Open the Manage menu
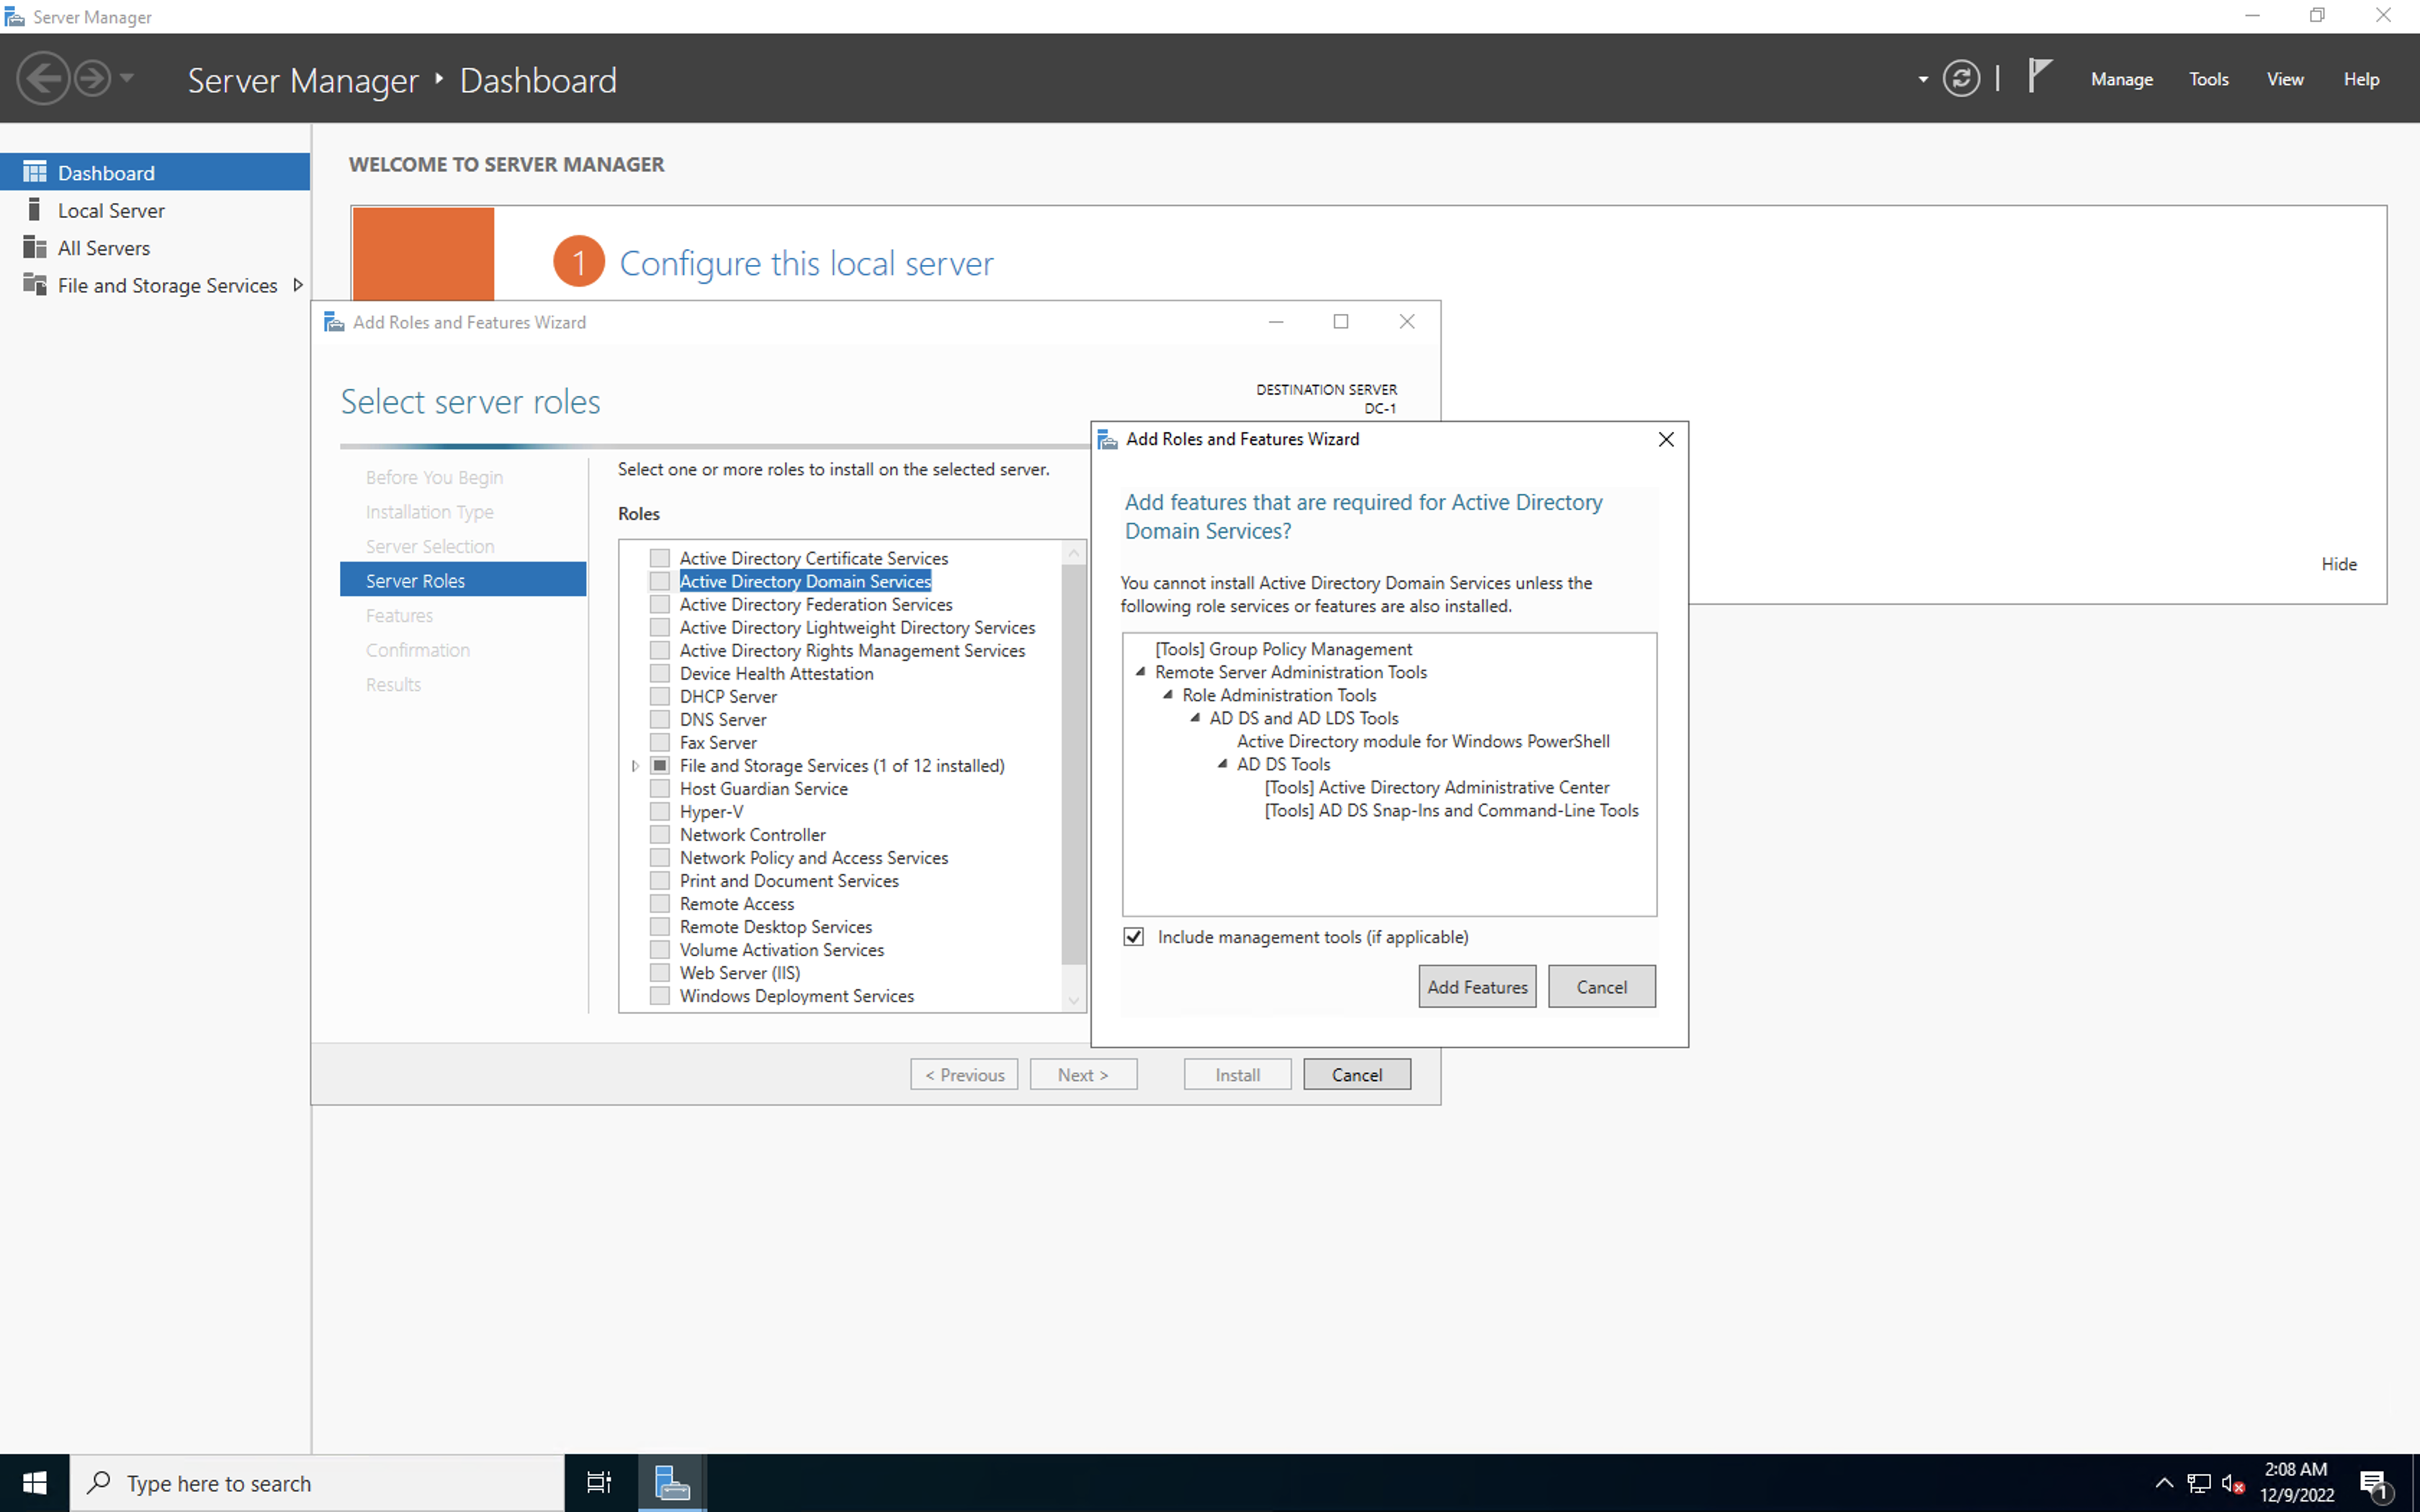Image resolution: width=2420 pixels, height=1512 pixels. click(2121, 79)
